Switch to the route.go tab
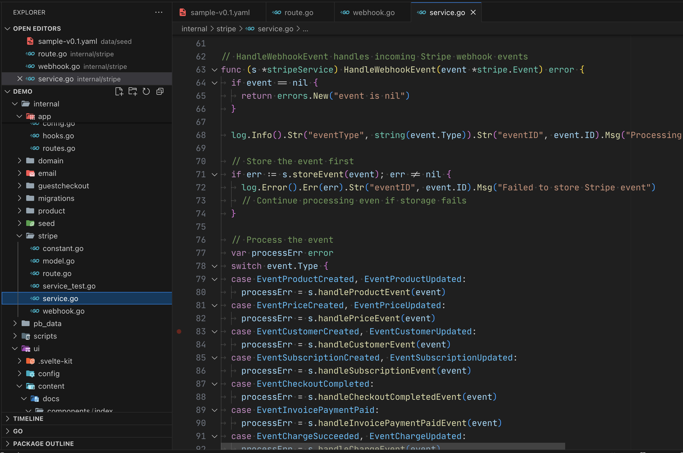Image resolution: width=683 pixels, height=453 pixels. 300,13
